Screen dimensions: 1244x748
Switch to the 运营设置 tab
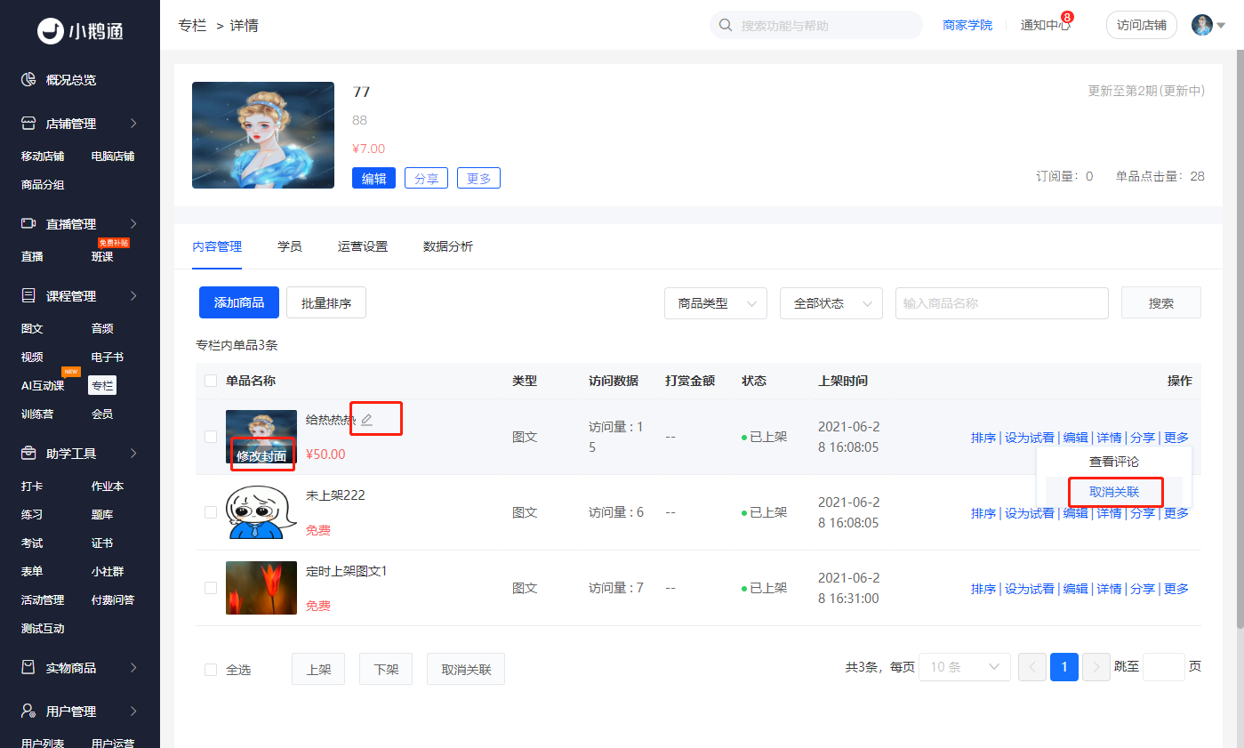point(363,246)
